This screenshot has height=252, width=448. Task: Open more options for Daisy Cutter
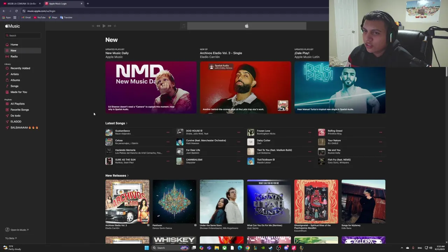310,142
